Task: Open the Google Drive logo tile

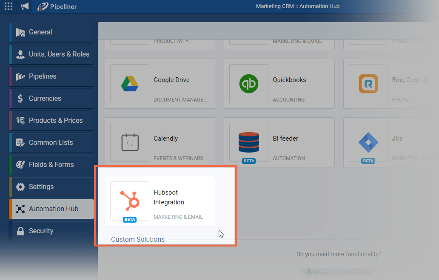Action: (x=130, y=84)
